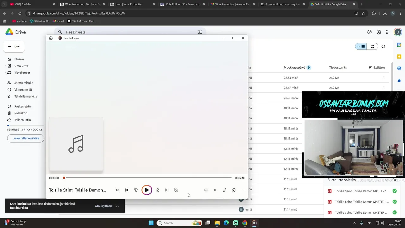Viewport: 405px width, 228px height.
Task: Open Etusivu in Drive sidebar
Action: click(19, 59)
